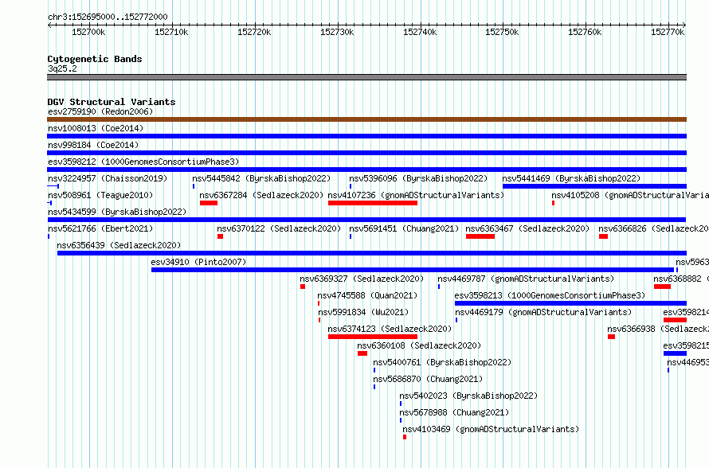The image size is (709, 468).
Task: Click the blue bar under nsv5441469
Action: 594,186
